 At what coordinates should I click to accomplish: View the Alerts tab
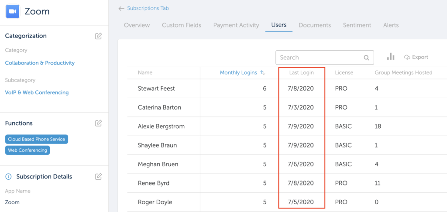391,25
